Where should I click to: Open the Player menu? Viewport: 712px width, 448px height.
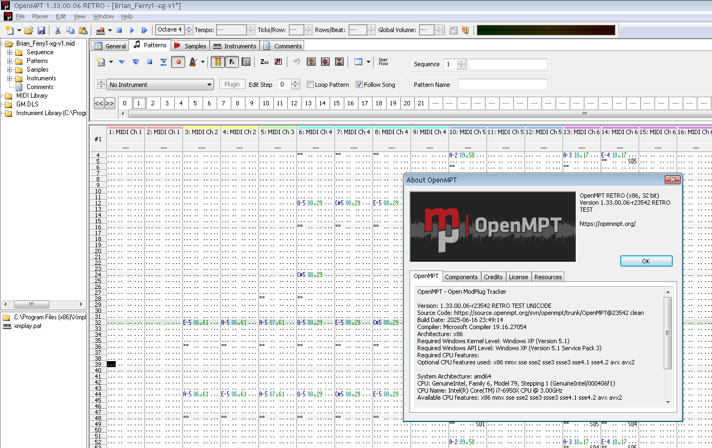[40, 17]
